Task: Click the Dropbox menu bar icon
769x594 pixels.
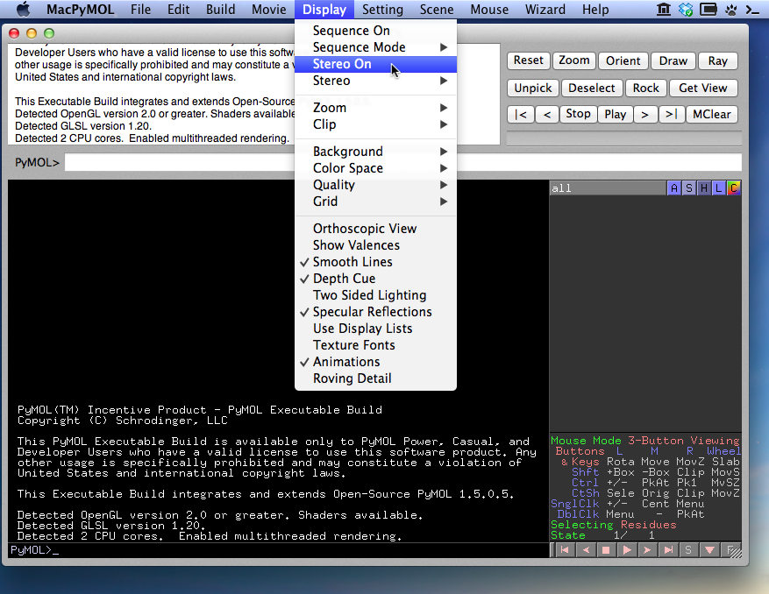Action: pos(686,10)
